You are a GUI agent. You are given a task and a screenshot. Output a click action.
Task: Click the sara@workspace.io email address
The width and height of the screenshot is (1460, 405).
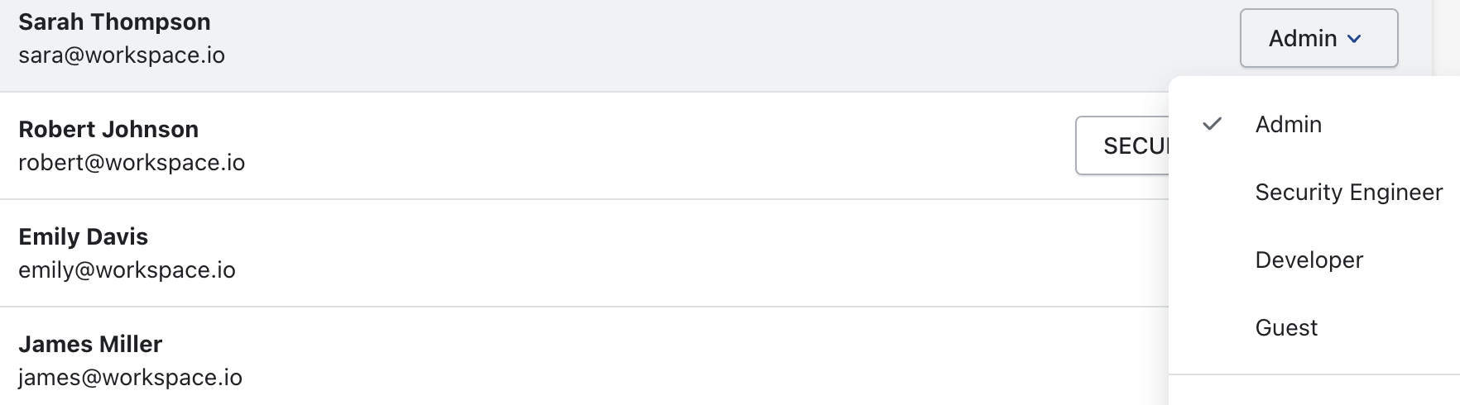pos(122,55)
